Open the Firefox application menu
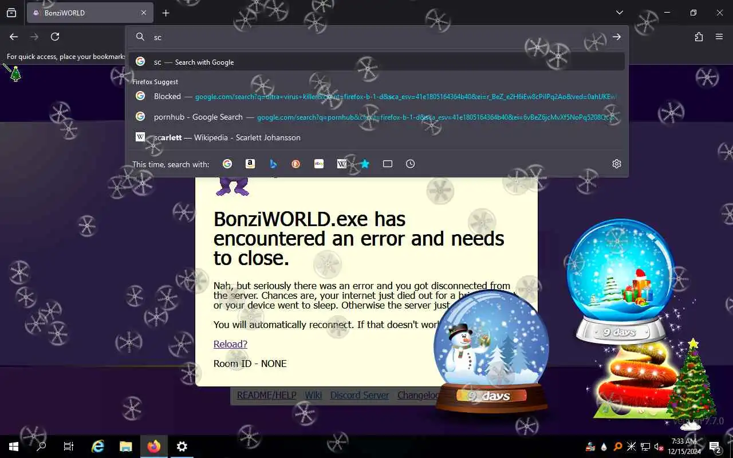Screen dimensions: 733x458 coord(719,37)
